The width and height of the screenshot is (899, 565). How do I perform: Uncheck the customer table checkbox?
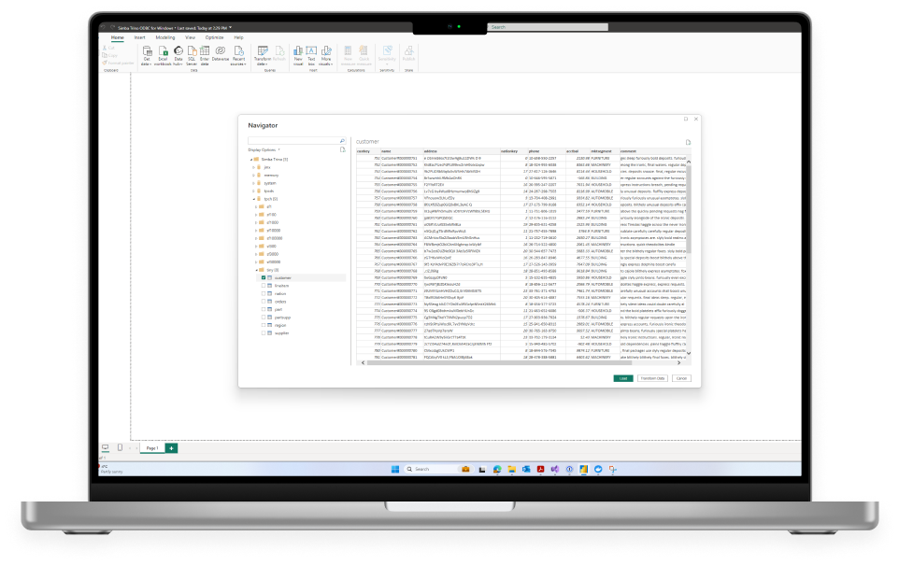click(x=264, y=277)
